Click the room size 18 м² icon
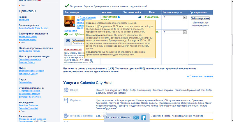Image resolution: width=233 pixels, height=122 pixels. (66, 34)
